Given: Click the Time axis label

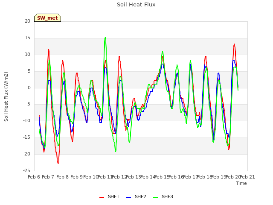Looking at the screenshot, I should [x=241, y=183].
